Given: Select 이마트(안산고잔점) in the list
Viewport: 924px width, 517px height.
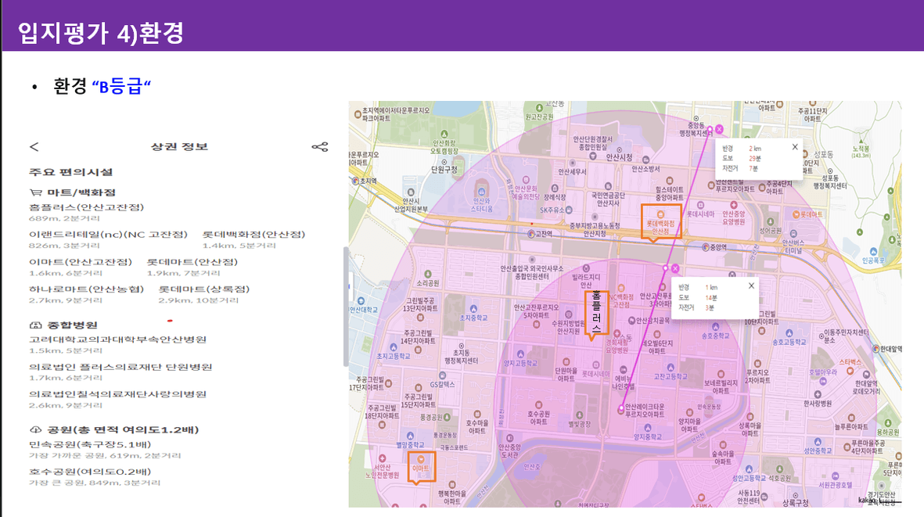Looking at the screenshot, I should click(81, 262).
